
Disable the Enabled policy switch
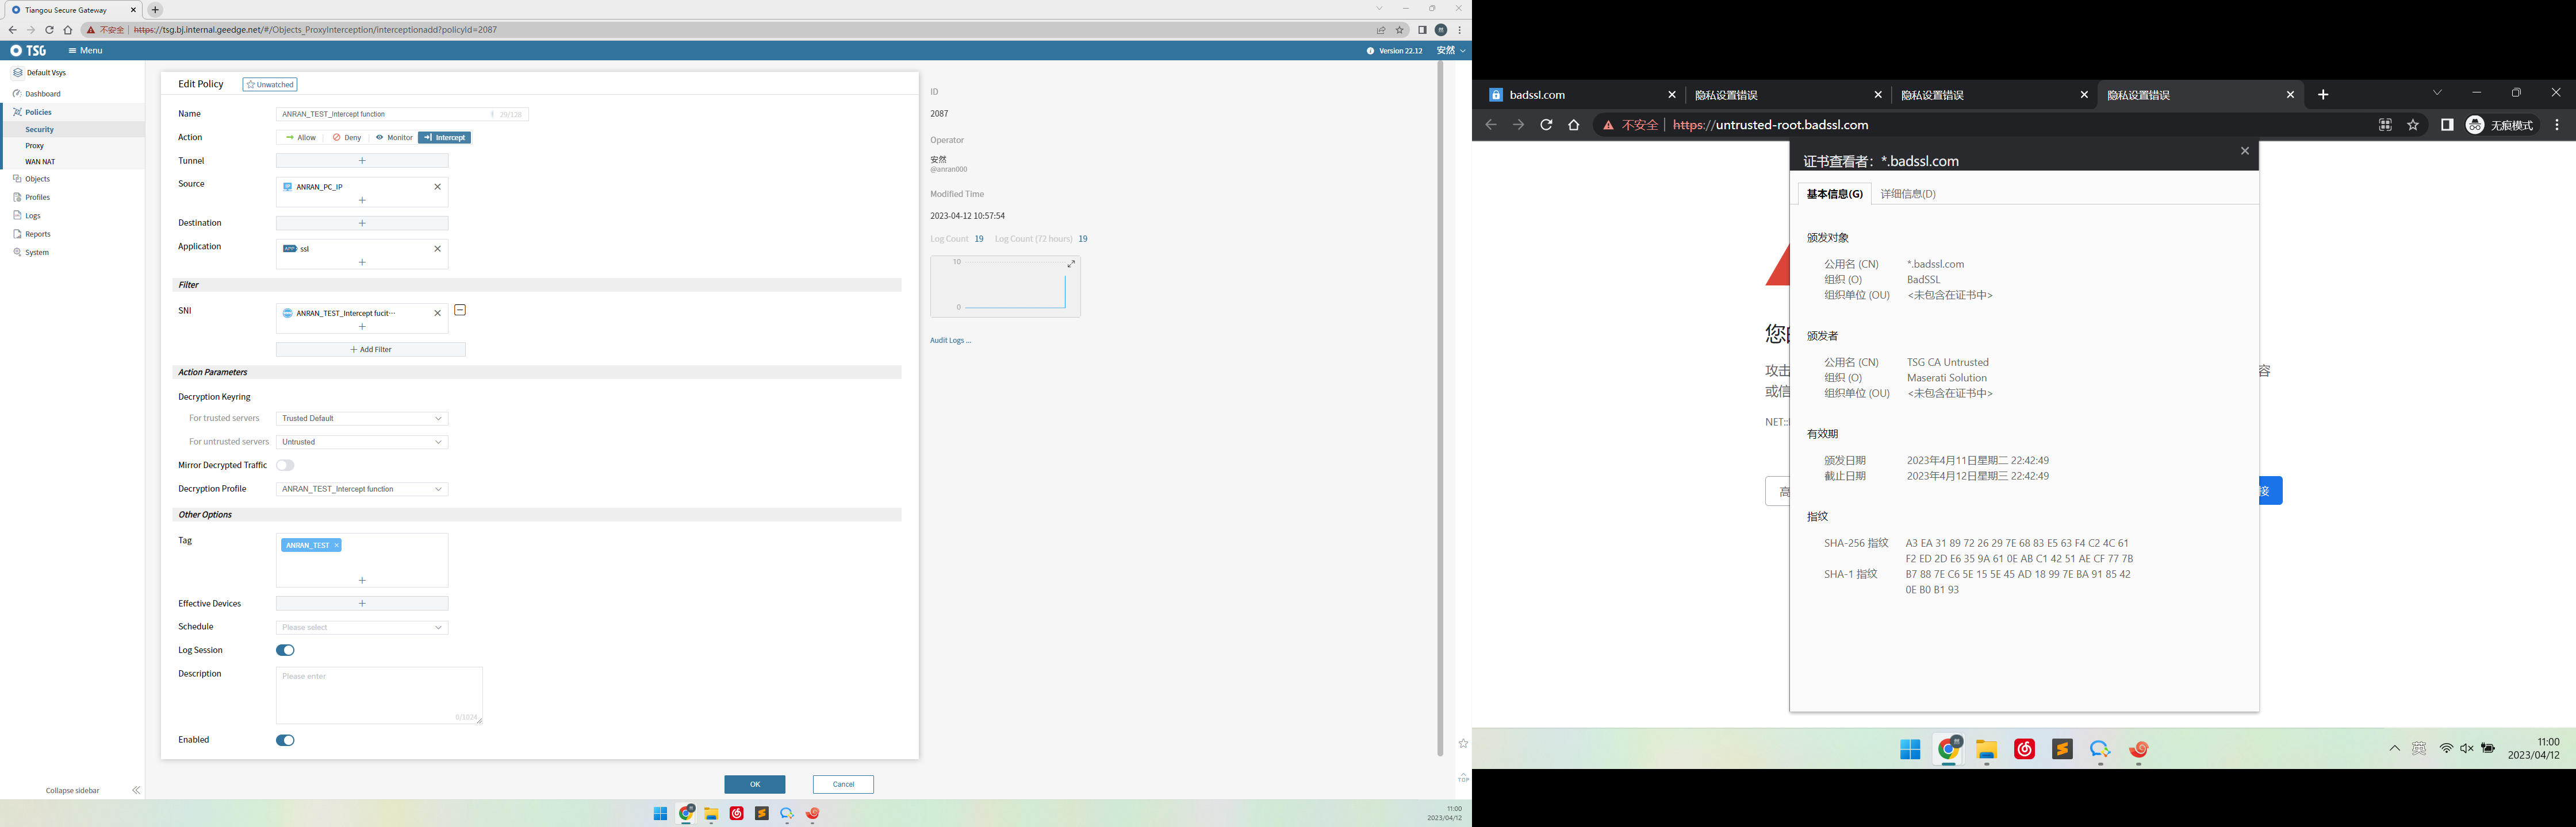[285, 740]
